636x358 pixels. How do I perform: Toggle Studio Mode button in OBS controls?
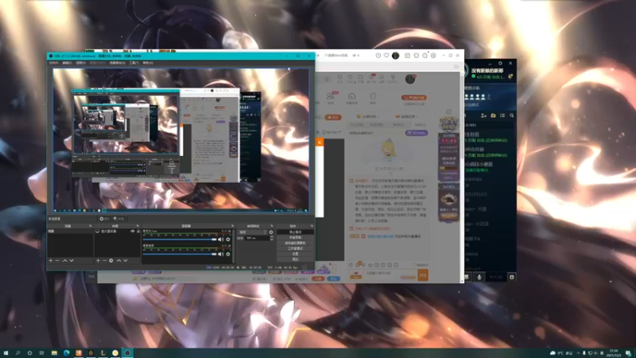[295, 248]
